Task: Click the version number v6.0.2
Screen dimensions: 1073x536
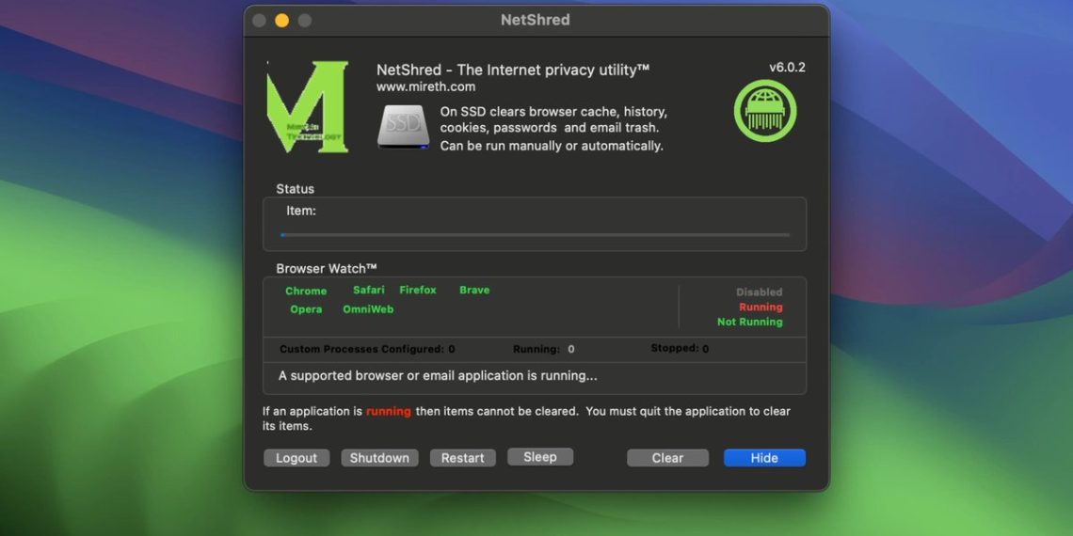Action: 787,68
